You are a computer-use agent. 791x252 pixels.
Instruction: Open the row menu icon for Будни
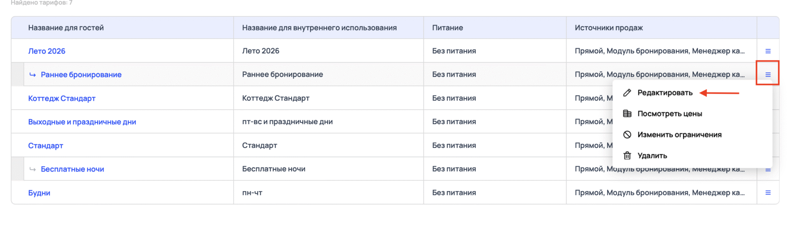tap(768, 192)
